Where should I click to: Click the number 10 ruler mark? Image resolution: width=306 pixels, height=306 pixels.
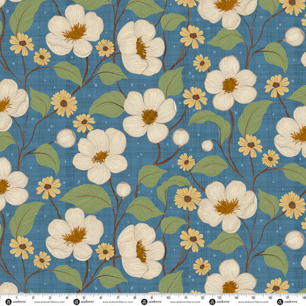pos(168,298)
